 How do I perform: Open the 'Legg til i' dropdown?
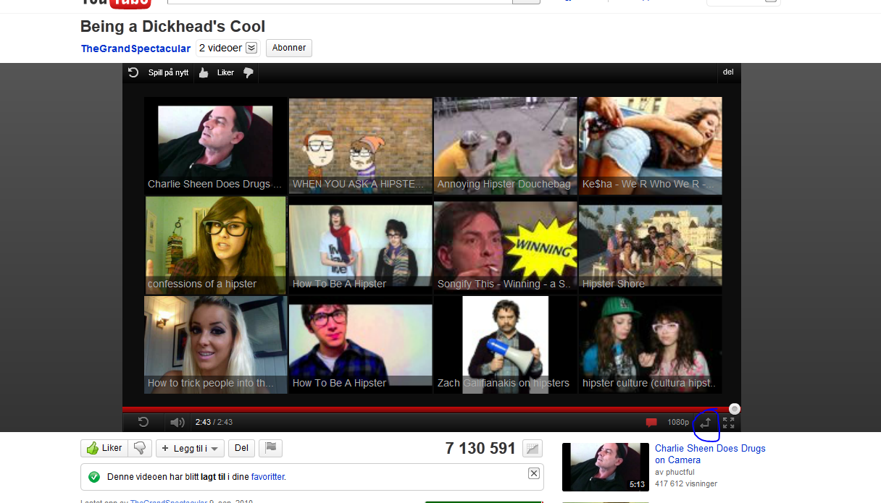click(190, 448)
